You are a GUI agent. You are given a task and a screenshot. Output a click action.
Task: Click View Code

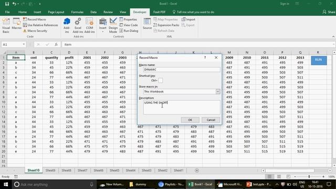129,25
